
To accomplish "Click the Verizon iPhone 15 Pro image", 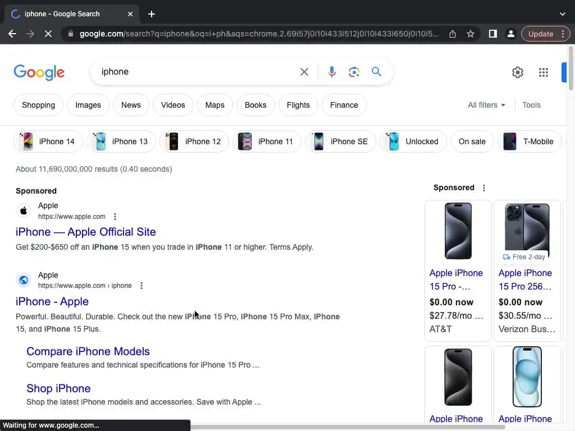I will pyautogui.click(x=527, y=231).
